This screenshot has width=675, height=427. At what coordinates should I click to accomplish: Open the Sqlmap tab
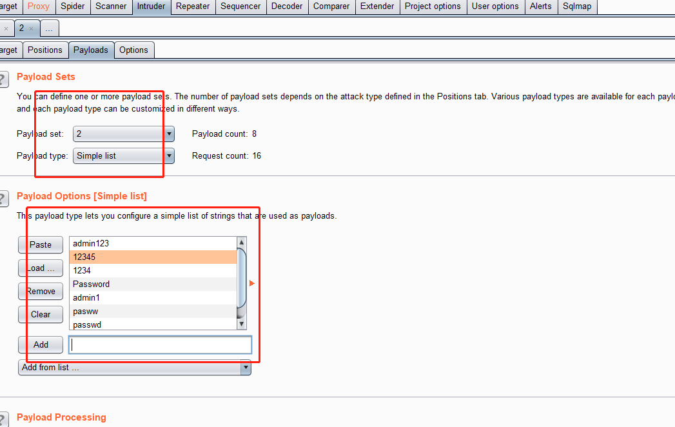(x=577, y=6)
